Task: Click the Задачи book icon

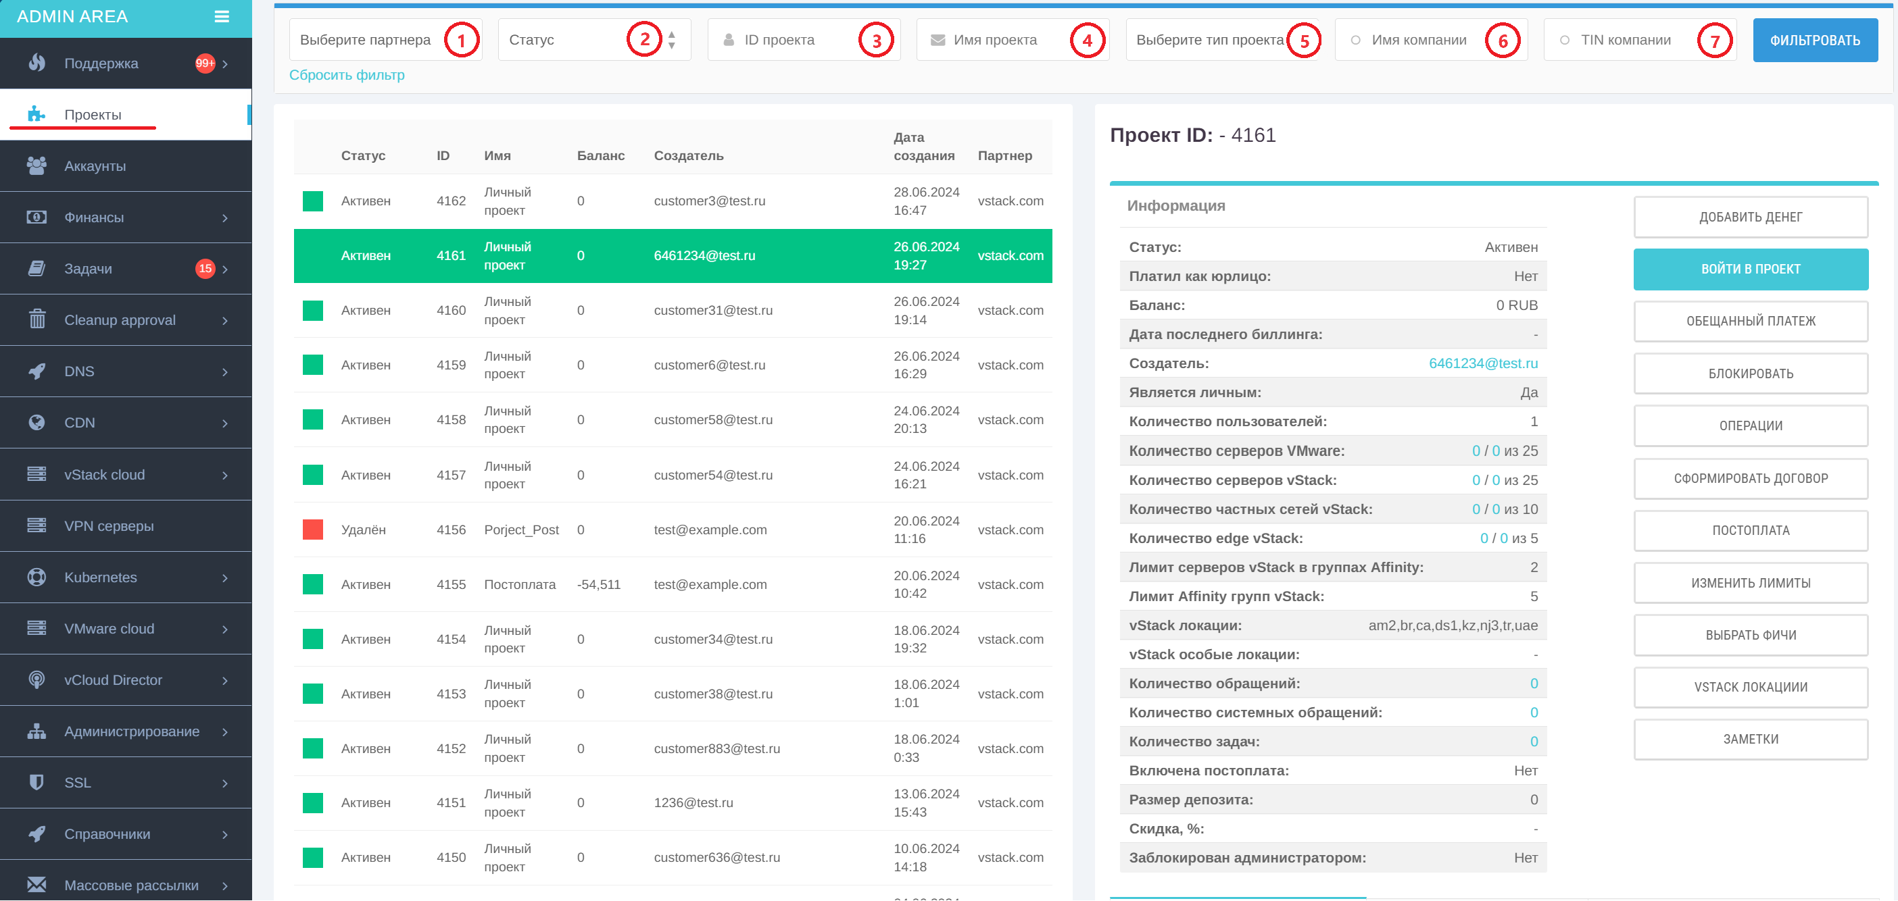Action: tap(36, 269)
